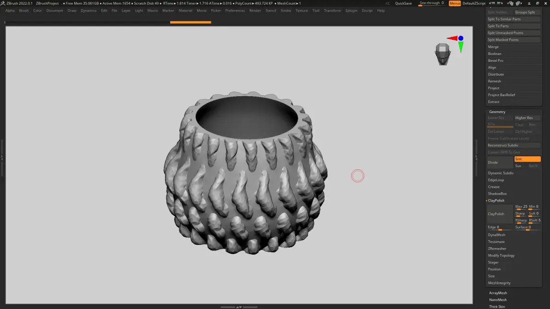Adjust the ClayPolish Max 25 slider
The height and width of the screenshot is (309, 550).
tap(521, 207)
